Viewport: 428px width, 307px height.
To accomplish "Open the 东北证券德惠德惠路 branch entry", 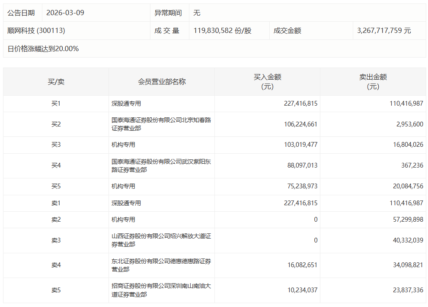I will click(161, 265).
